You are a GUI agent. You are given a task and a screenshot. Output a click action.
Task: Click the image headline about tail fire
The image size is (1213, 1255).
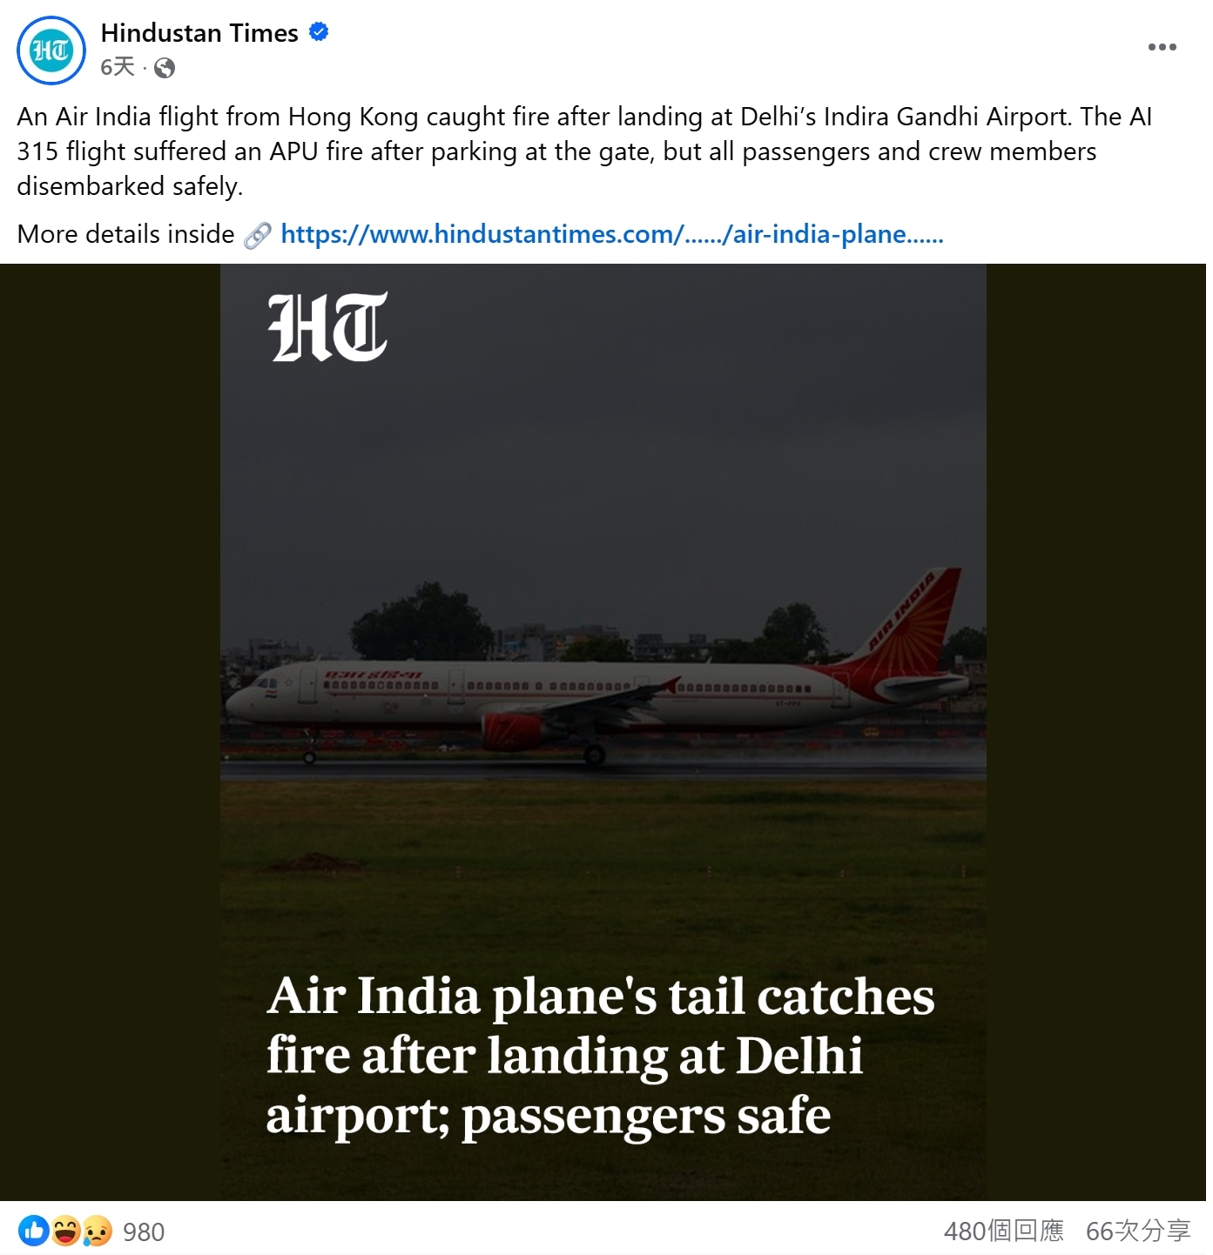tap(600, 1055)
